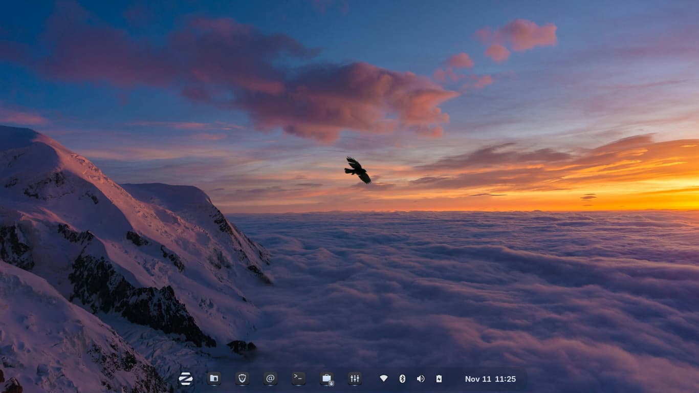Check the battery charging indicator
The height and width of the screenshot is (393, 699).
[439, 379]
